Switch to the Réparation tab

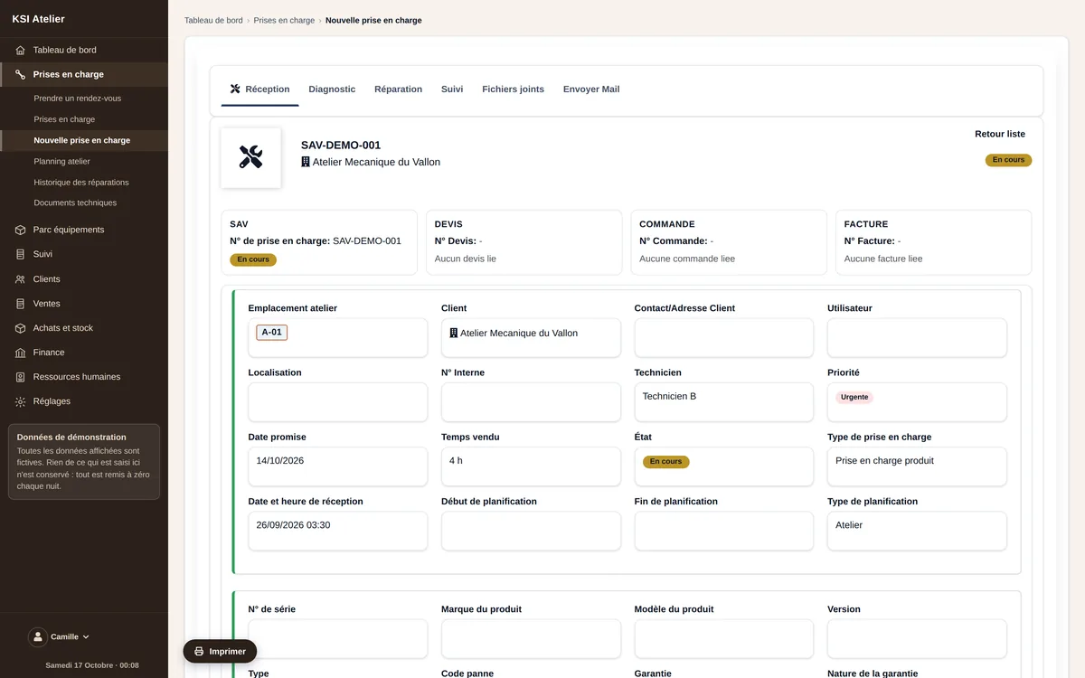[398, 89]
